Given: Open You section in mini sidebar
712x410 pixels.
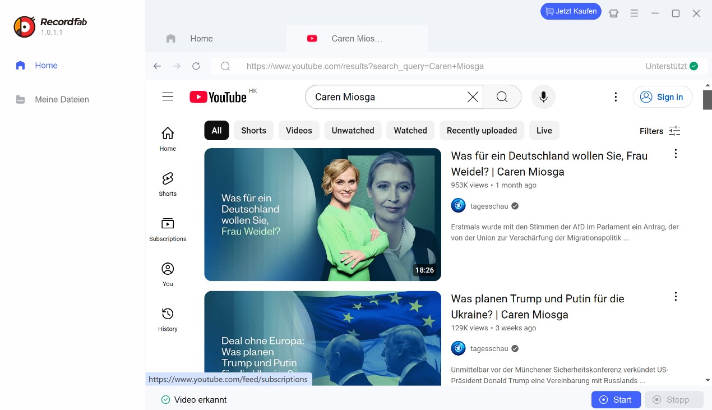Looking at the screenshot, I should [168, 274].
